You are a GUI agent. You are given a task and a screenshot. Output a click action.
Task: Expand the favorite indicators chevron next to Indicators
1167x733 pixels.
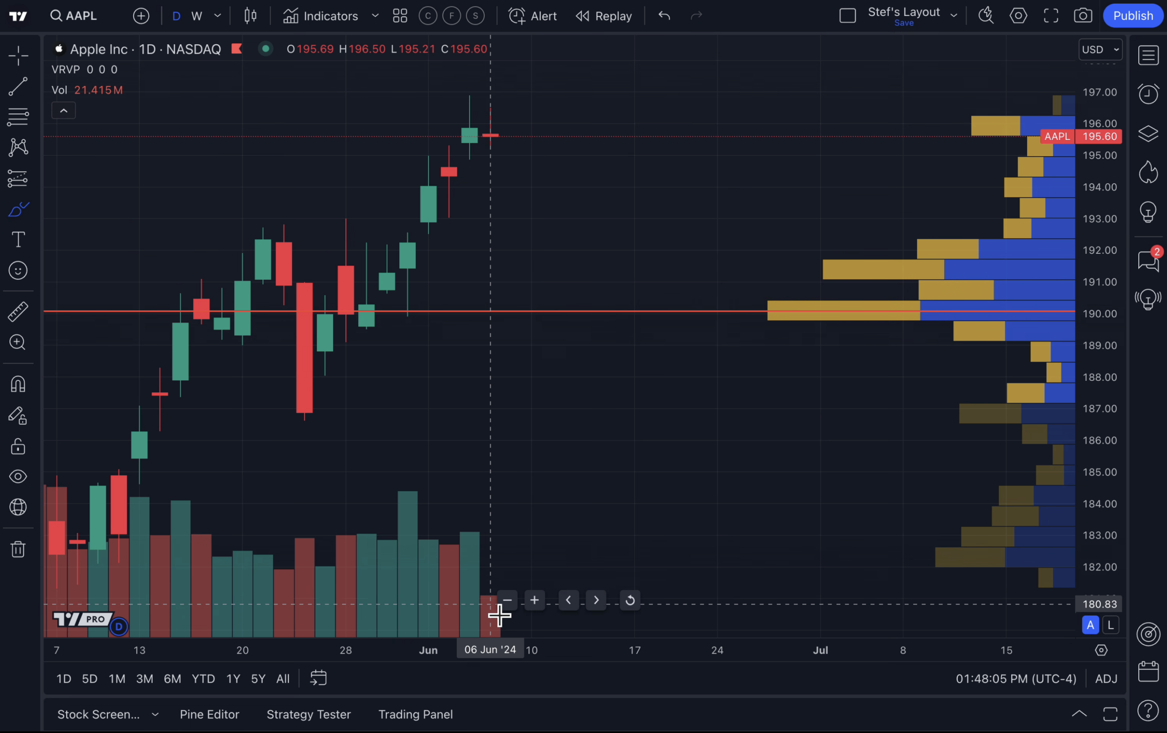coord(375,16)
